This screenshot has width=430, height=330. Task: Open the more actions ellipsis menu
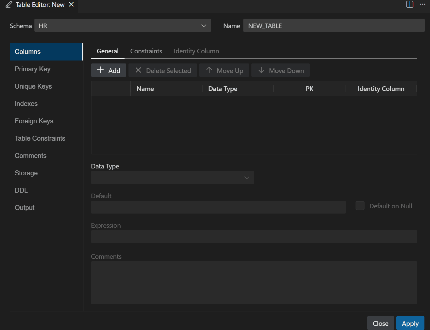tap(422, 4)
